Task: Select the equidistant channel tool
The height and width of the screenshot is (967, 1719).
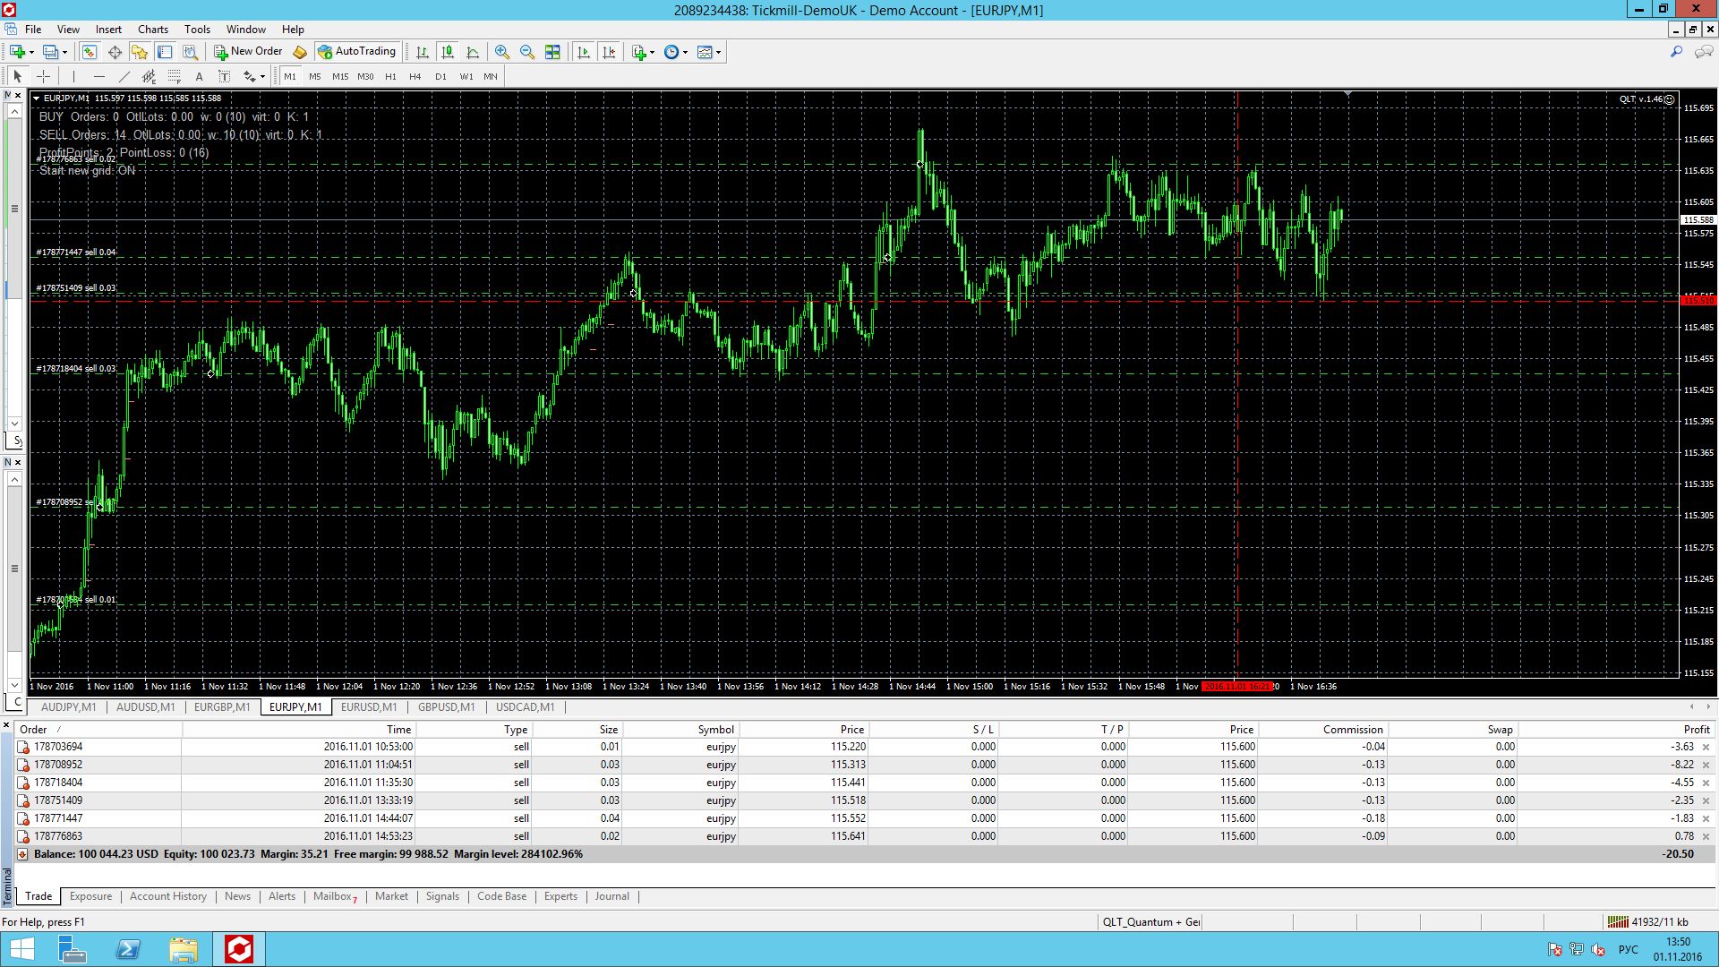Action: [x=149, y=76]
